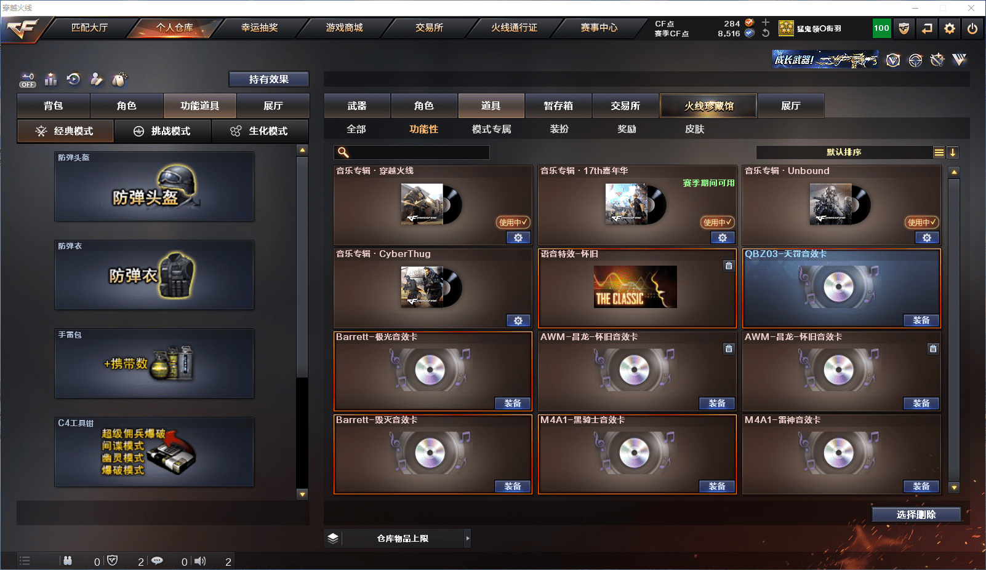Screen dimensions: 986x570
Task: Click the list view toggle beside sort
Action: click(x=939, y=152)
